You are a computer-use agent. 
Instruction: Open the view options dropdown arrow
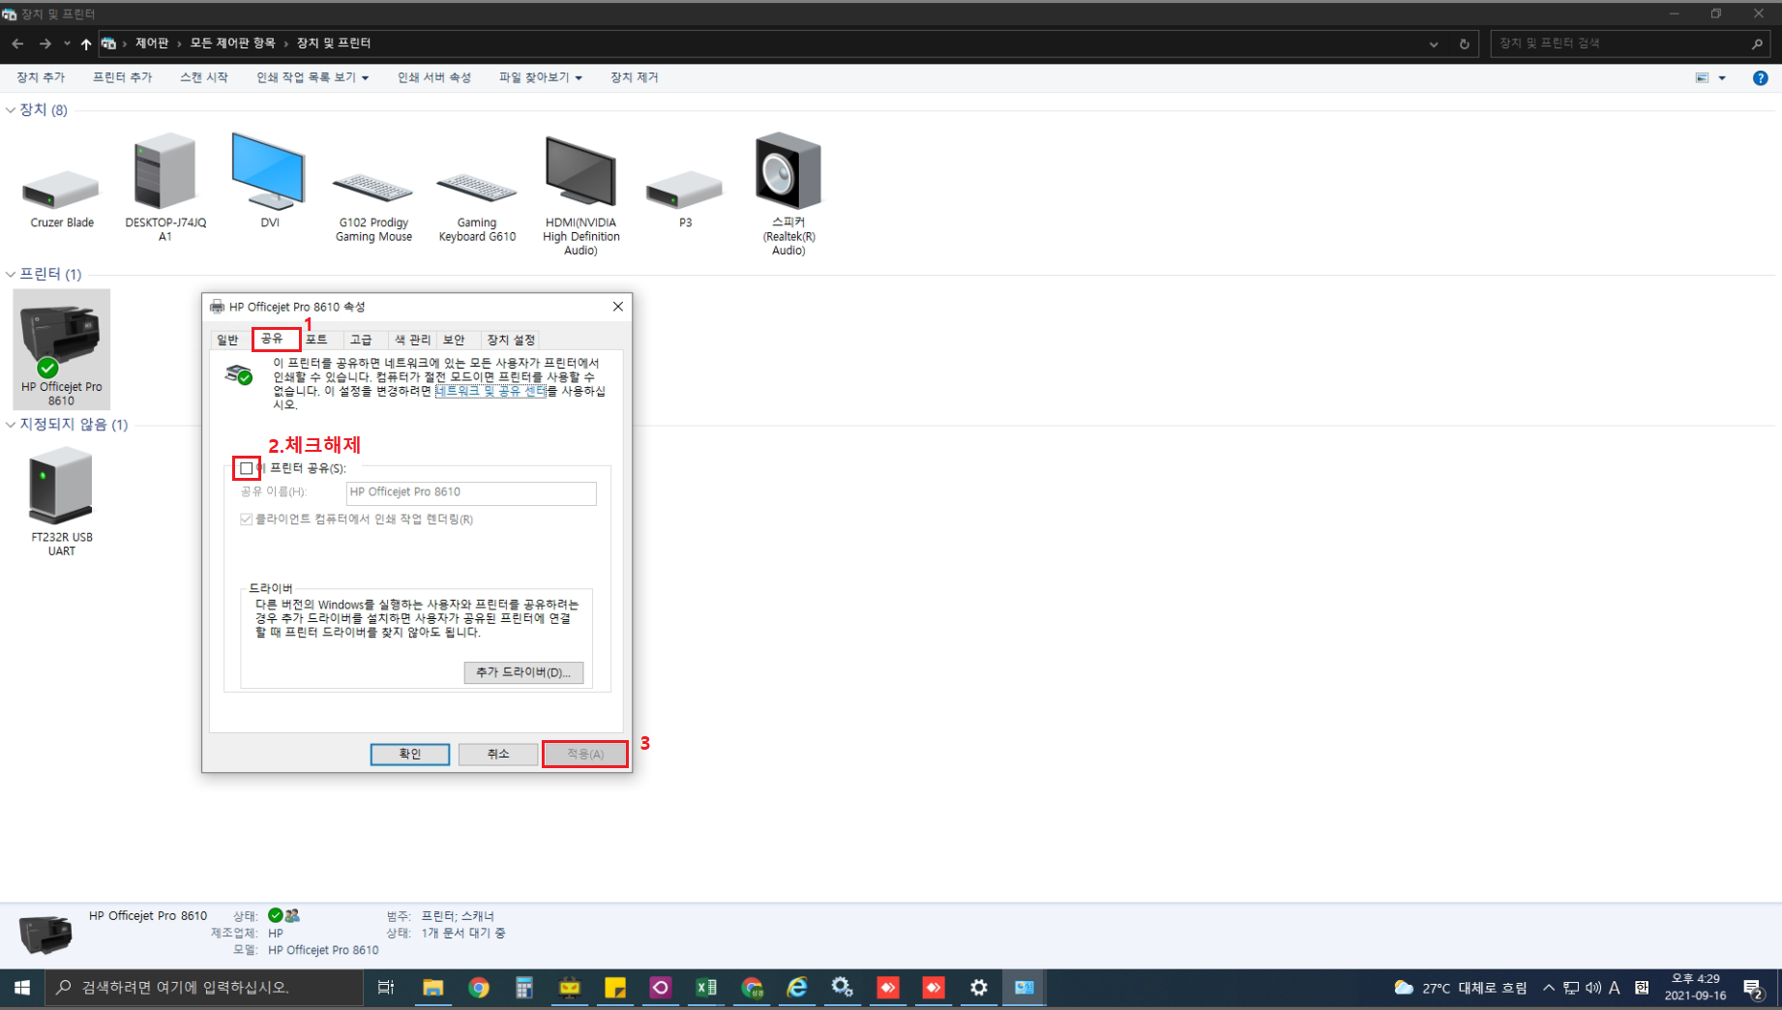pyautogui.click(x=1722, y=78)
